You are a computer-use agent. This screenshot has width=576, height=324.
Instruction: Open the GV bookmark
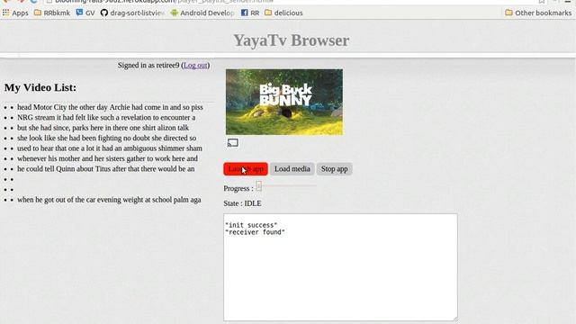pos(85,13)
